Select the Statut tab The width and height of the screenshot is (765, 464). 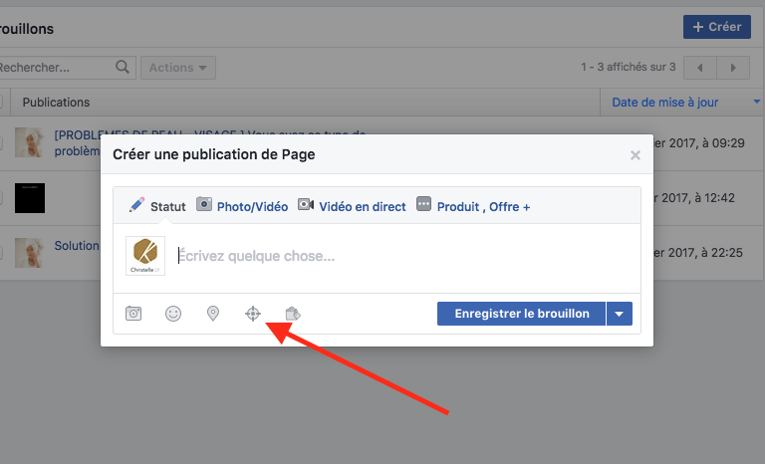pyautogui.click(x=158, y=206)
